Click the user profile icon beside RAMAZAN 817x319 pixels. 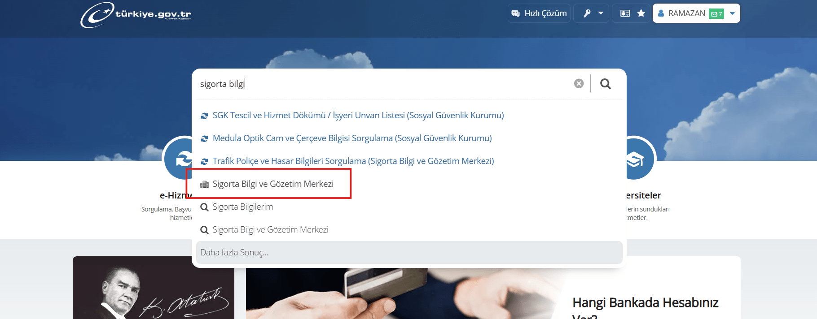coord(661,13)
